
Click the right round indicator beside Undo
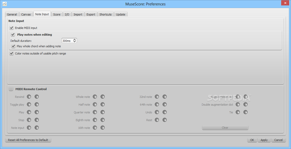point(165,112)
